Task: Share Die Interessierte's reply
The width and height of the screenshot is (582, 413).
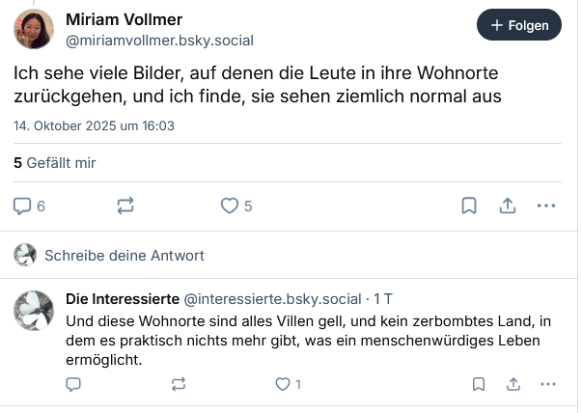Action: coord(513,384)
